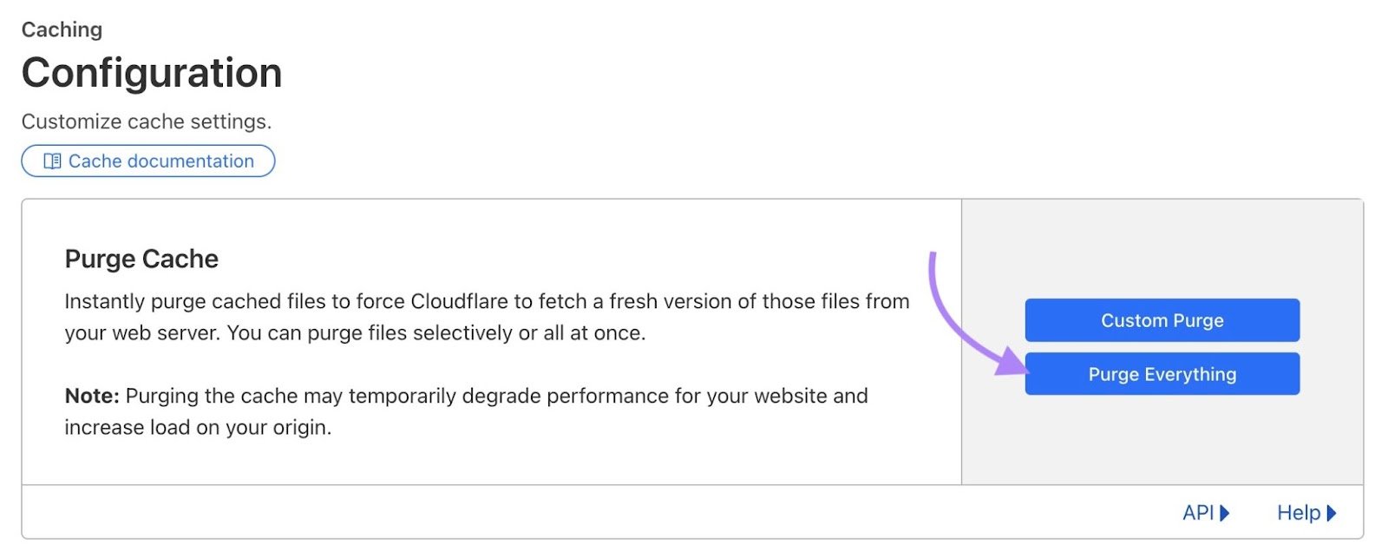Screen dimensions: 1388x558
Task: Click the Purge Cache section title
Action: [x=141, y=258]
